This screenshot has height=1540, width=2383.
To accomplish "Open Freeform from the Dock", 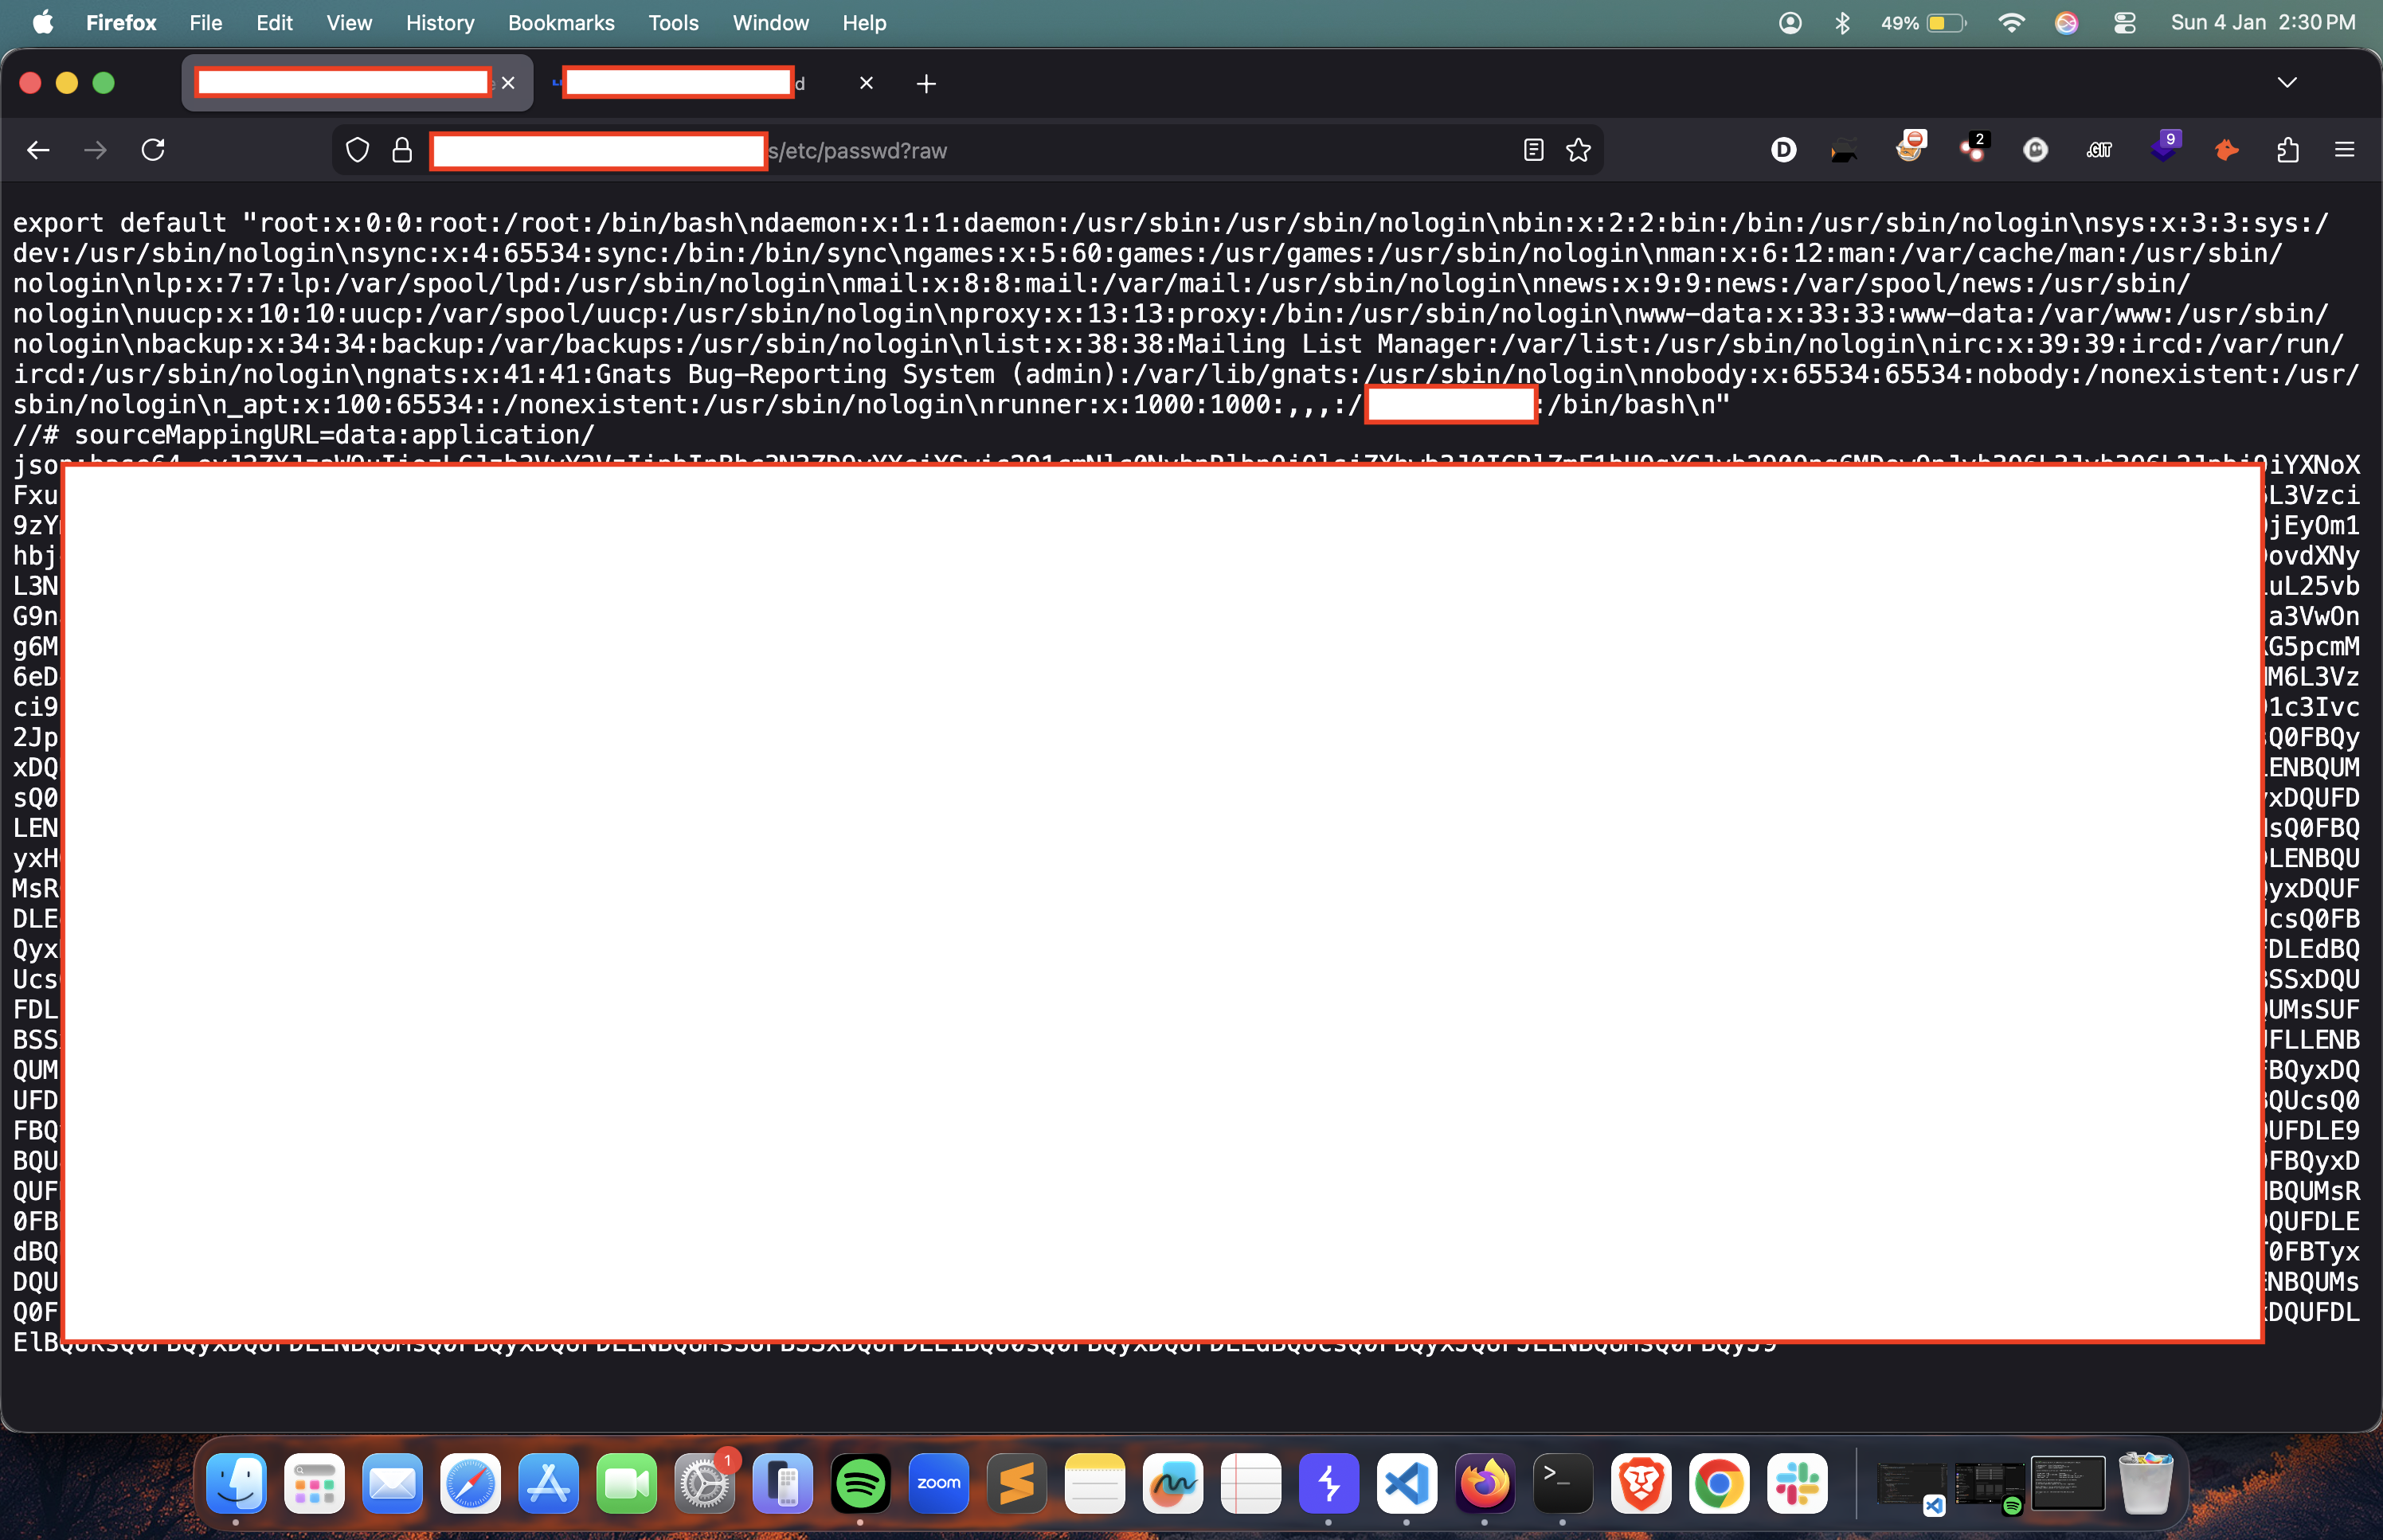I will click(1172, 1483).
